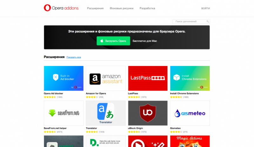Click the Показать все link
Image resolution: width=254 pixels, height=147 pixels.
(74, 57)
